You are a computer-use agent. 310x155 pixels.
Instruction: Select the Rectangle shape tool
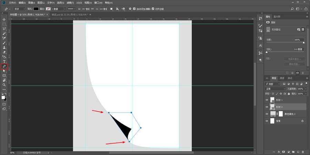click(x=4, y=75)
